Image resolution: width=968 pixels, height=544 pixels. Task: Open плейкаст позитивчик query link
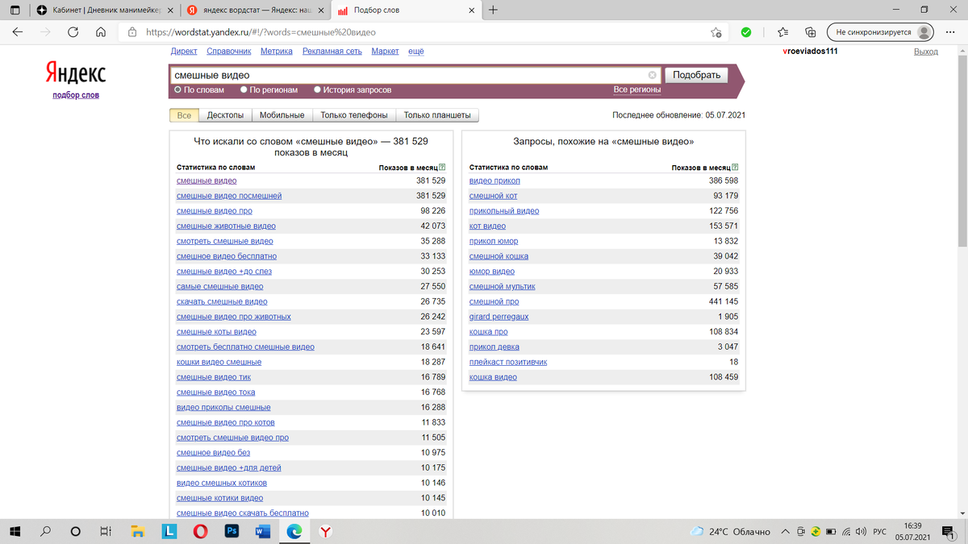coord(508,362)
